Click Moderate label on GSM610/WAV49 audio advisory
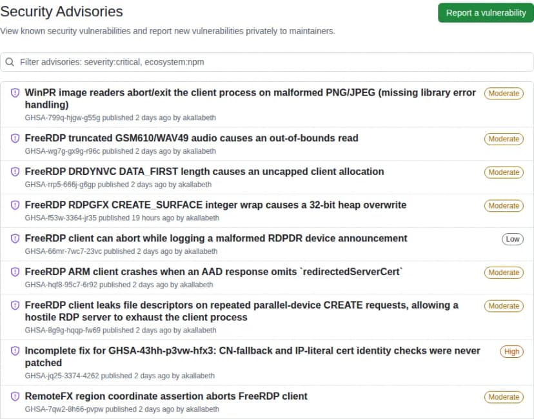The width and height of the screenshot is (534, 419). tap(504, 139)
